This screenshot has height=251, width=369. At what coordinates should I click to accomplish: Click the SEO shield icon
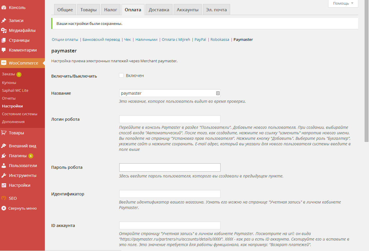pos(4,198)
